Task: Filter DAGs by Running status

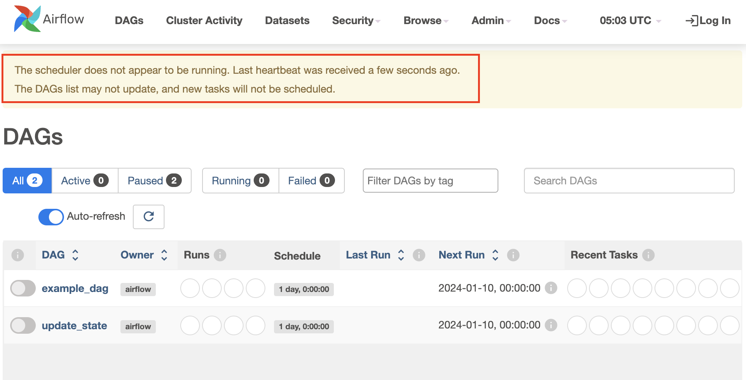Action: [x=241, y=181]
